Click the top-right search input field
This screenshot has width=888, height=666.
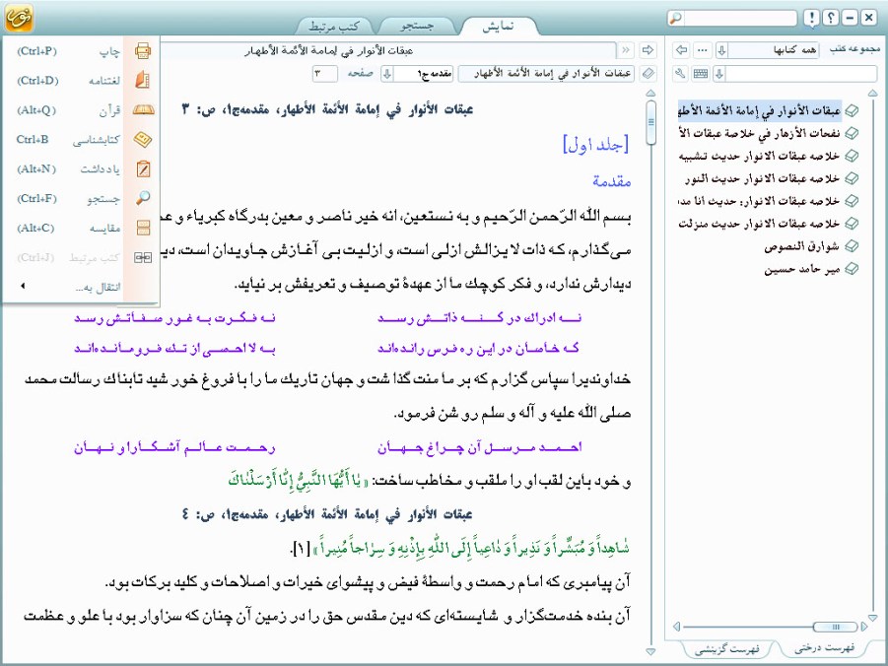[740, 18]
